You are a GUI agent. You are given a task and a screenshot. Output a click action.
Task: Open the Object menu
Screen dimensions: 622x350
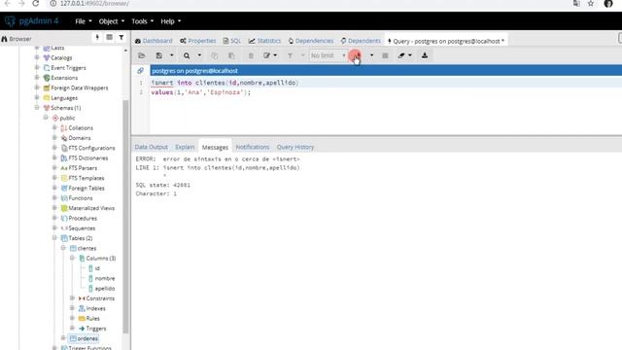click(112, 21)
